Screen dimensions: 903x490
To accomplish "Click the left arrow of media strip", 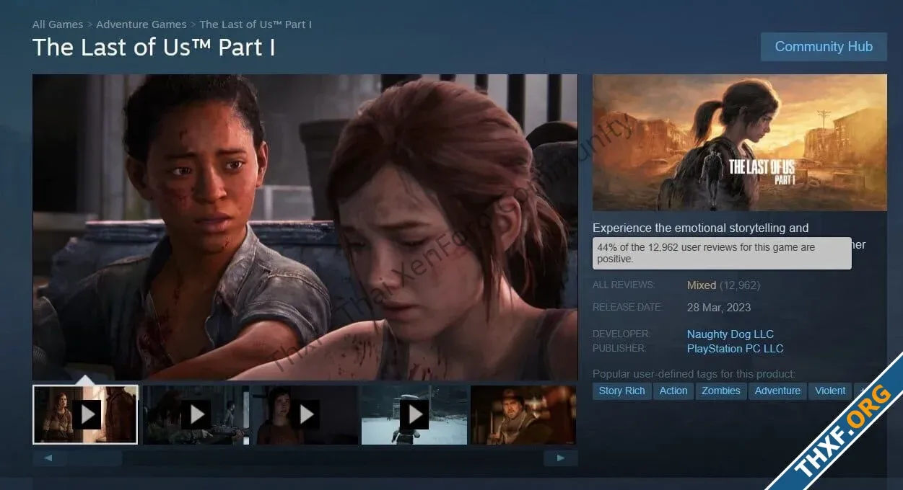I will tap(49, 458).
